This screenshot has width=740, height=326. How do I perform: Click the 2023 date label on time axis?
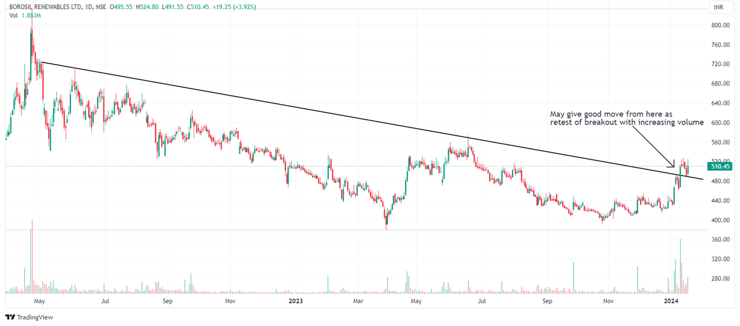click(295, 301)
